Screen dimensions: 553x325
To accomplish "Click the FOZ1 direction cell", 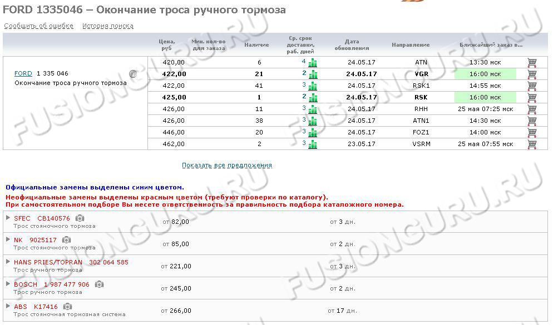I will click(x=422, y=132).
